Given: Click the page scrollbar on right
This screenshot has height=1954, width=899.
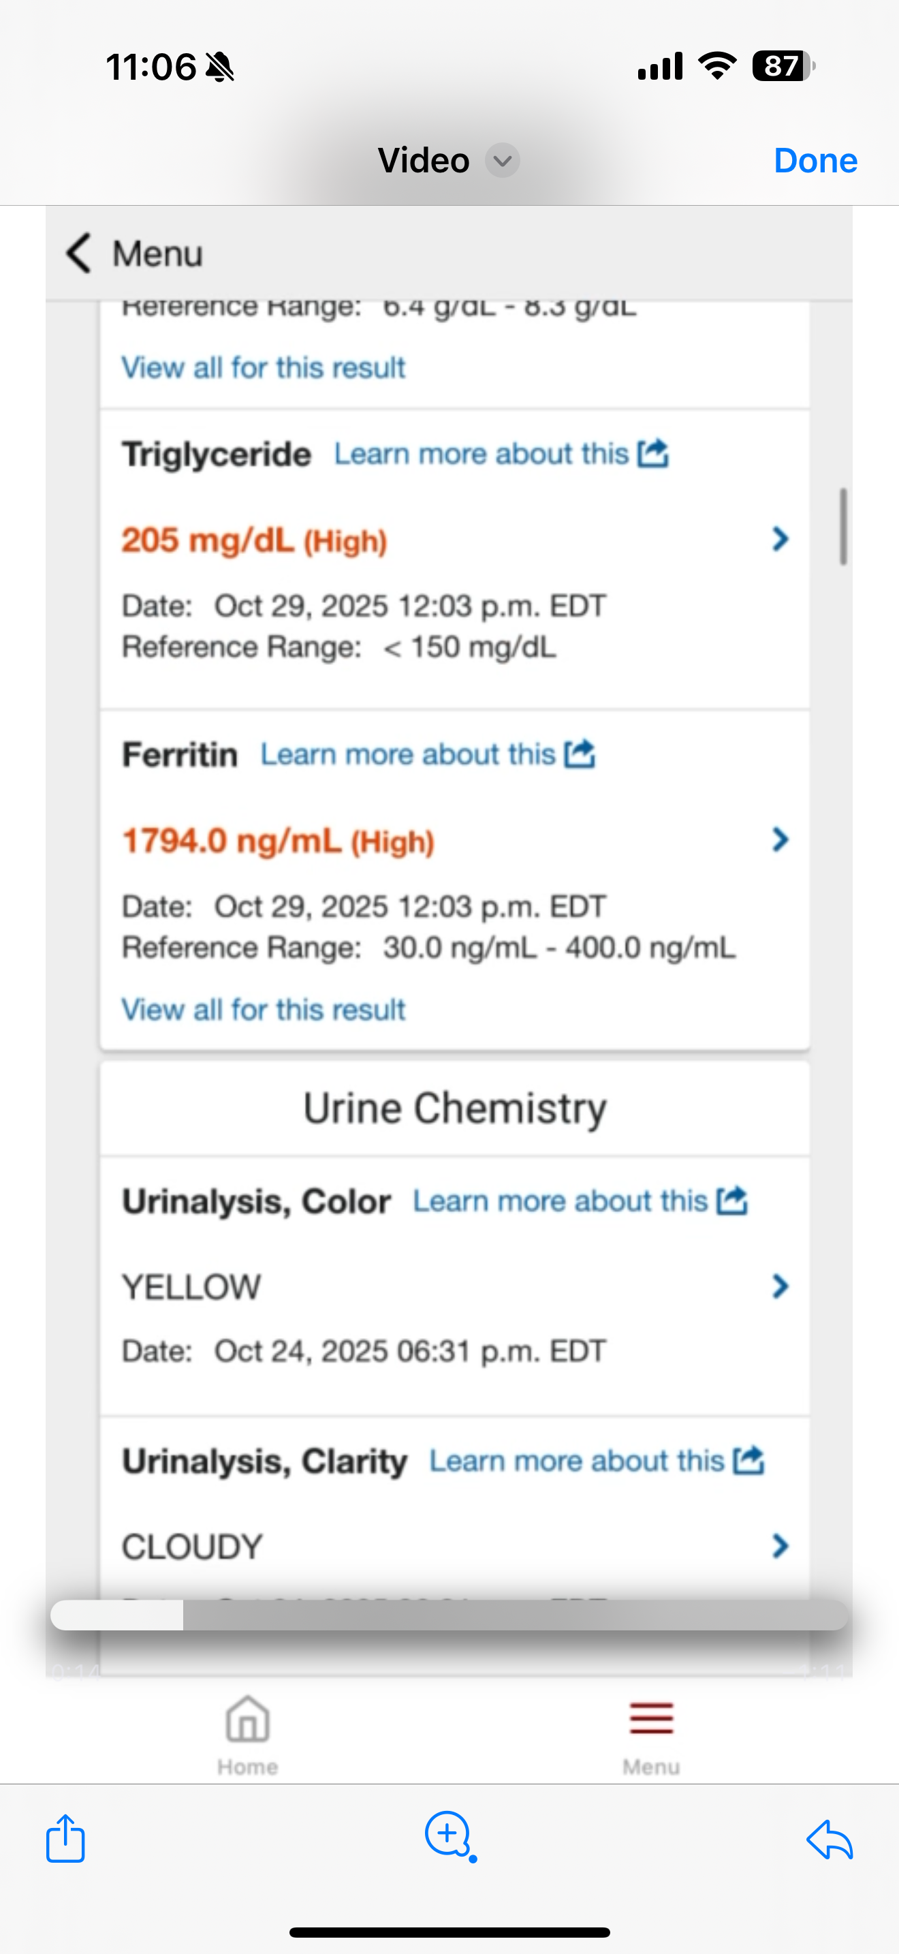Looking at the screenshot, I should click(843, 527).
